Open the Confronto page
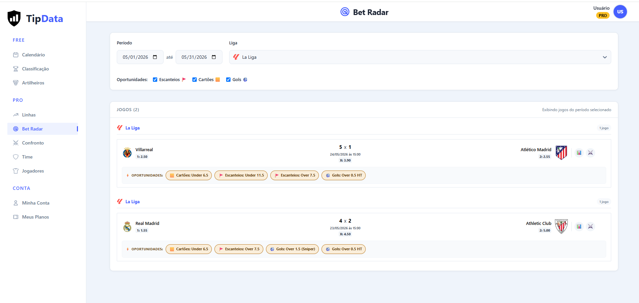Screen dimensions: 639x303 42,143
